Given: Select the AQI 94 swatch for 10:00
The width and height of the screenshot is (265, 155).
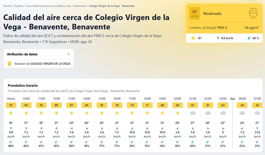Looking at the screenshot, I should [x=26, y=105].
